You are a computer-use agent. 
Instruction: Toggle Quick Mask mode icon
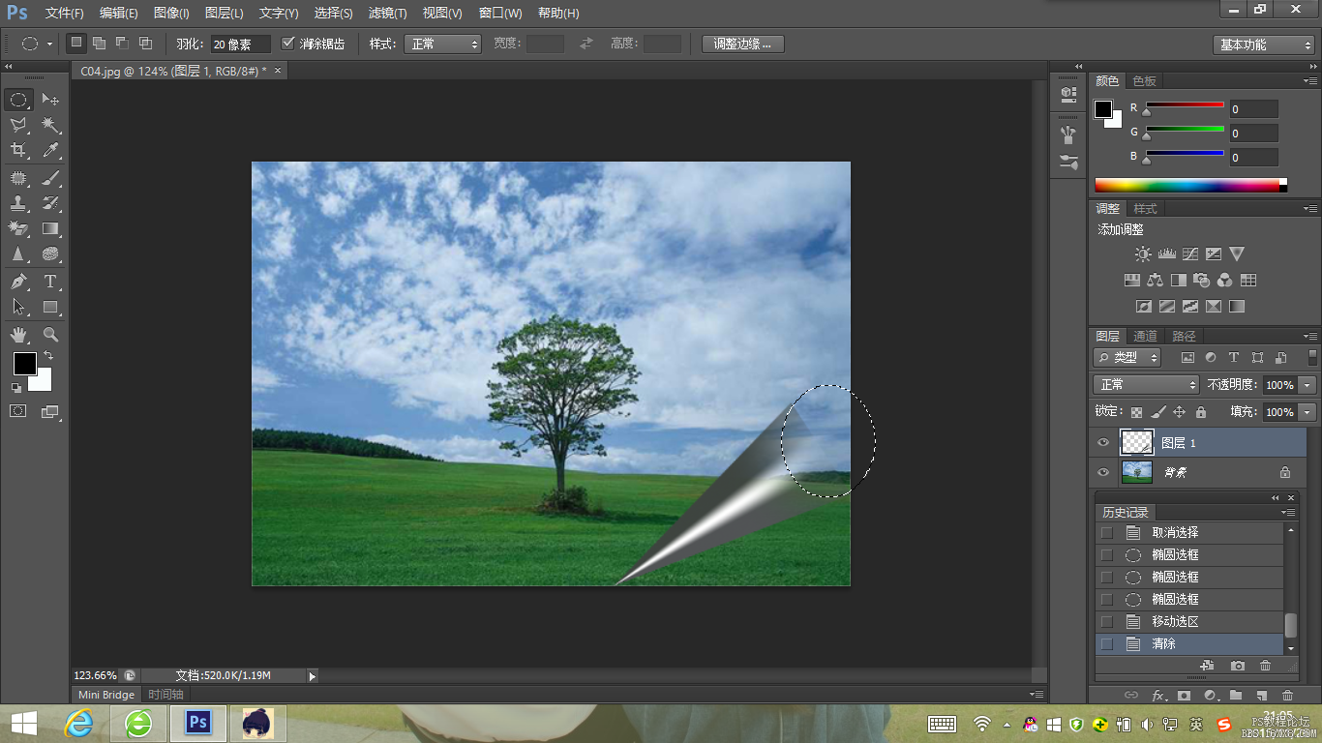coord(18,411)
